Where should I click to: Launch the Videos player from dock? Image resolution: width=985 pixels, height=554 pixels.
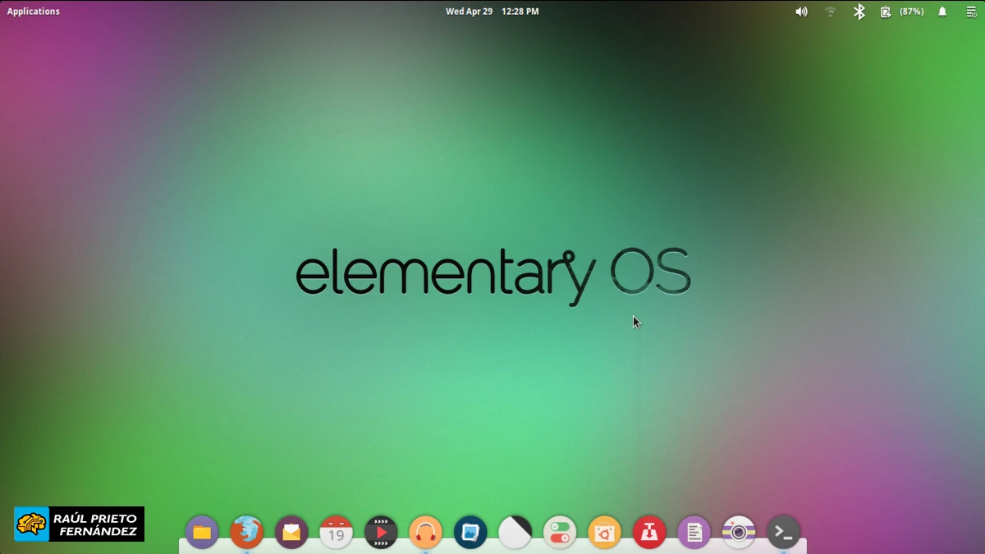tap(381, 532)
